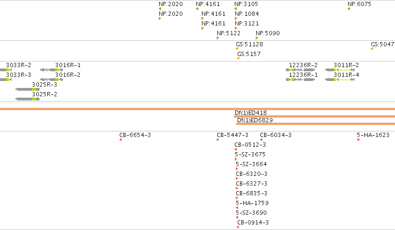The image size is (395, 230).
Task: Click the unlabeled full-width orange deficiency bar
Action: coord(198,109)
